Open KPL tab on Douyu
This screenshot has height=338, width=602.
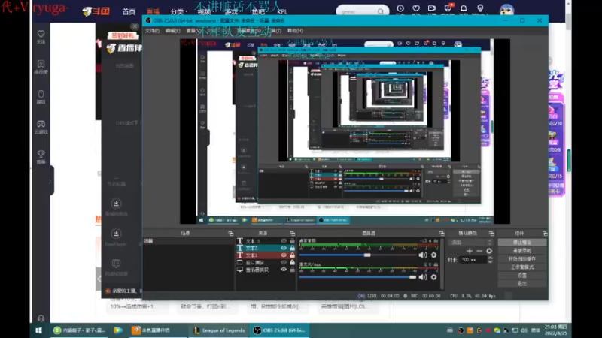point(282,12)
